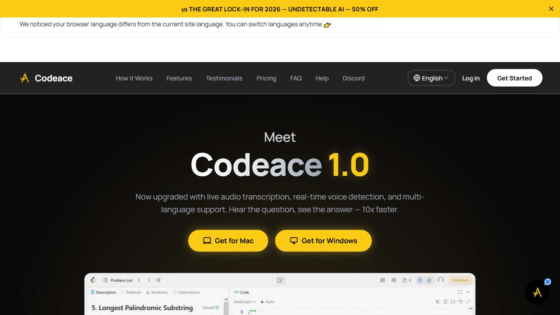Viewport: 560px width, 315px height.
Task: Click the daily challenge droplet icon
Action: 420,280
